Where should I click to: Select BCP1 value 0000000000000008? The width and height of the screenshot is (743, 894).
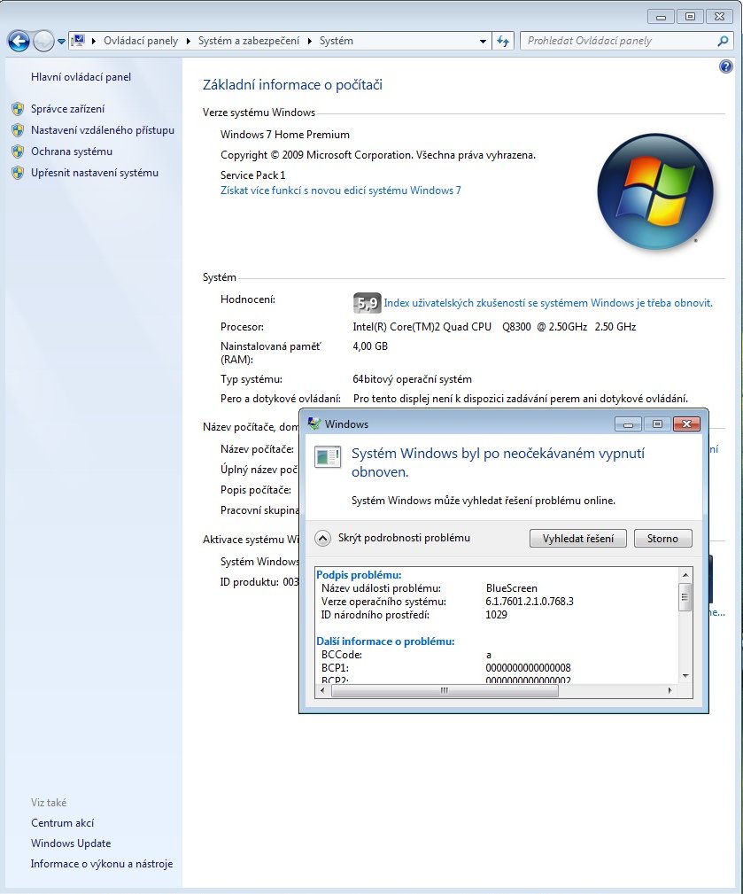click(x=528, y=668)
